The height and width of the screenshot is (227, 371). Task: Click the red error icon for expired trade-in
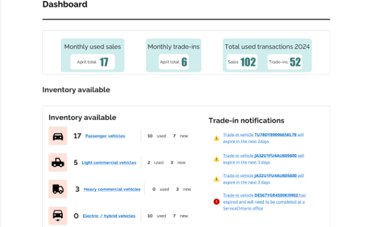(217, 202)
